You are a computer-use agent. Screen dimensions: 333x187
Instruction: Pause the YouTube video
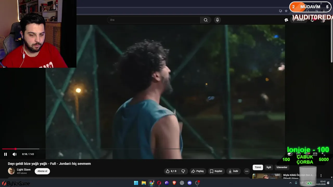click(x=5, y=154)
